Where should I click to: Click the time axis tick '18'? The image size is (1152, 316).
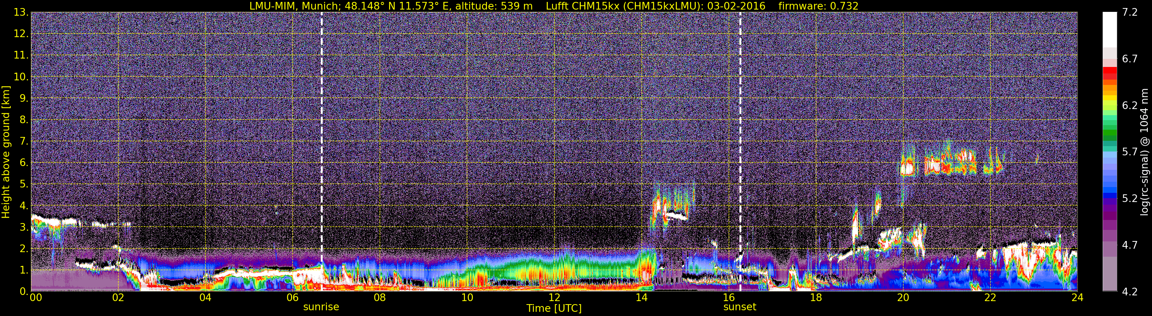[816, 298]
